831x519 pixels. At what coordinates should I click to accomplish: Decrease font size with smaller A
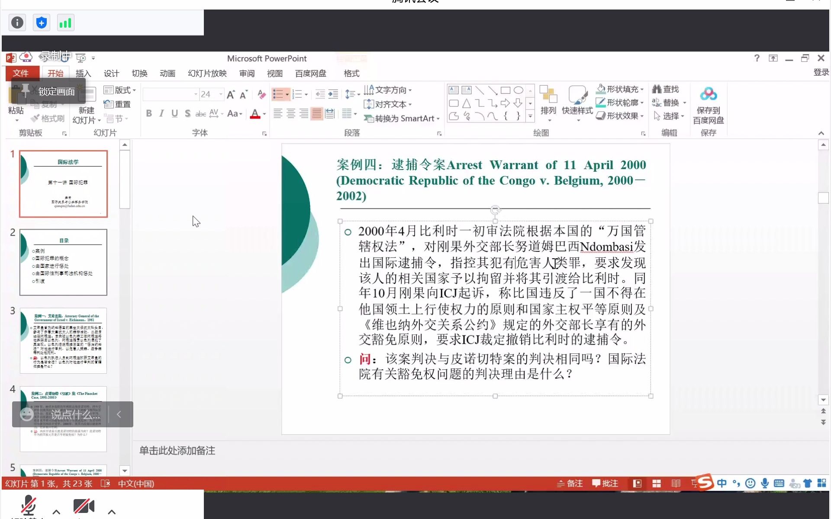[244, 94]
